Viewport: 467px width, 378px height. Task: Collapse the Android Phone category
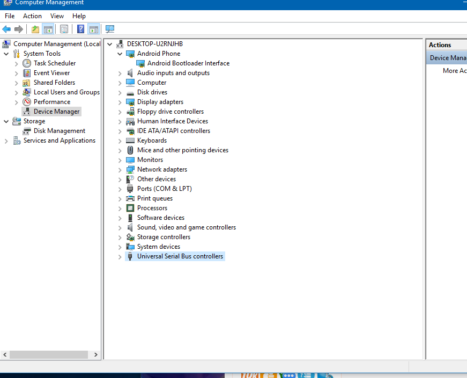coord(120,54)
